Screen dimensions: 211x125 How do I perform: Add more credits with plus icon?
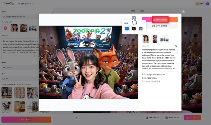click(208, 4)
